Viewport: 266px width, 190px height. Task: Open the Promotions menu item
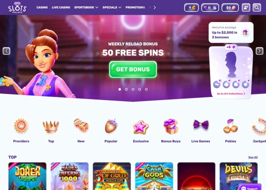(135, 8)
